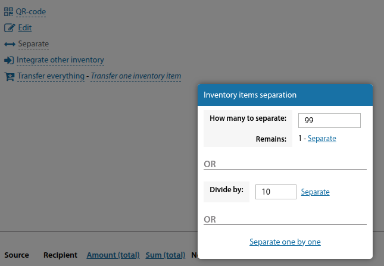Click the Separate double-arrow icon
The width and height of the screenshot is (384, 266).
9,44
